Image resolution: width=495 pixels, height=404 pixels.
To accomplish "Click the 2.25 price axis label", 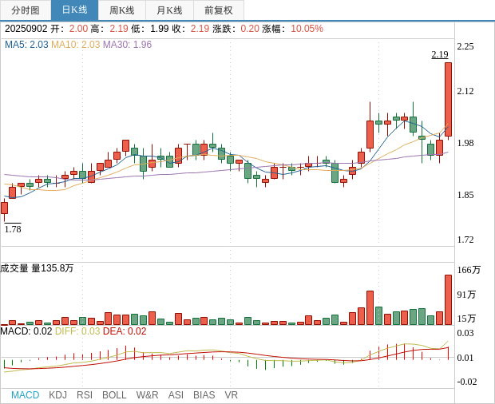I will click(x=465, y=46).
